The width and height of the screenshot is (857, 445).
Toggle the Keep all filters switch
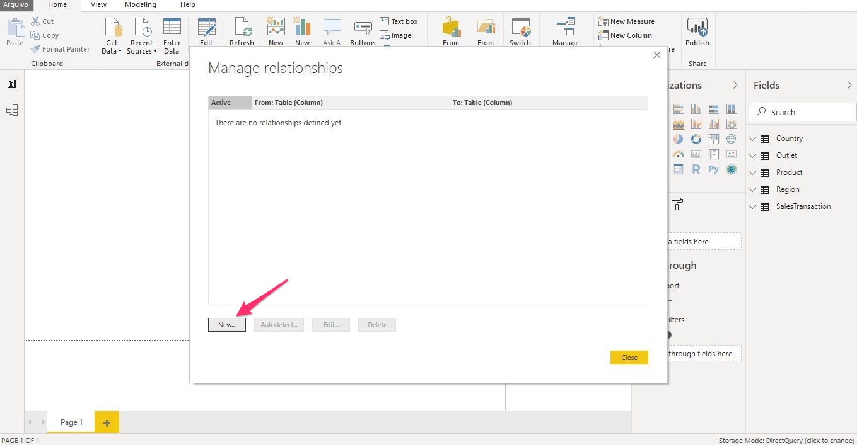tap(667, 335)
